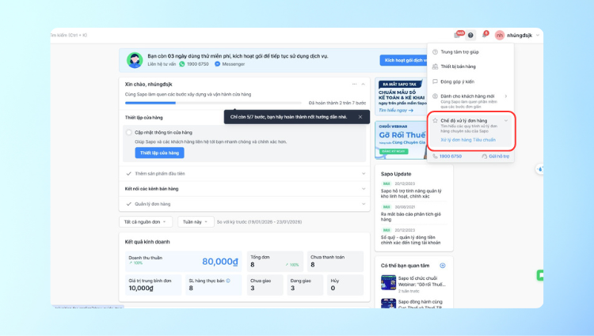Click the Gửi hỗ trợ headset icon

pos(485,156)
